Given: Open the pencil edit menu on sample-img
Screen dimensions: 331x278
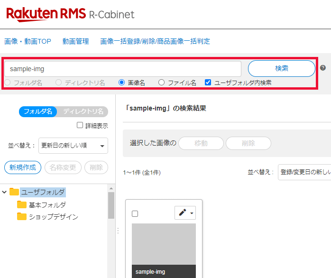Looking at the screenshot, I should pos(185,213).
